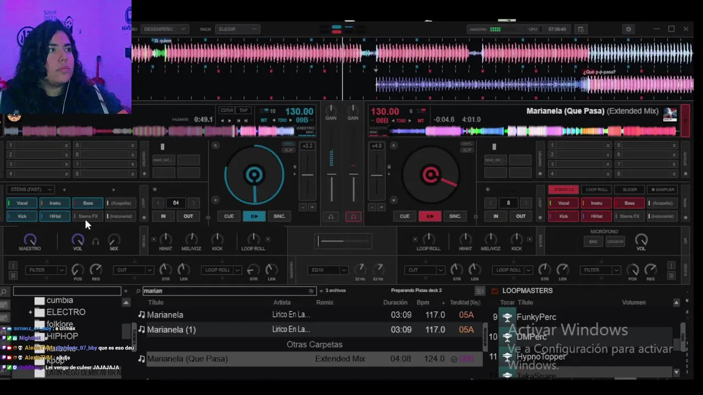Click the right deck pitch plus button
Image resolution: width=703 pixels, height=395 pixels.
(x=381, y=207)
